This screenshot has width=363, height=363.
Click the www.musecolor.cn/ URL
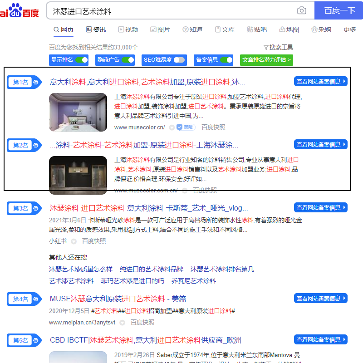(140, 128)
